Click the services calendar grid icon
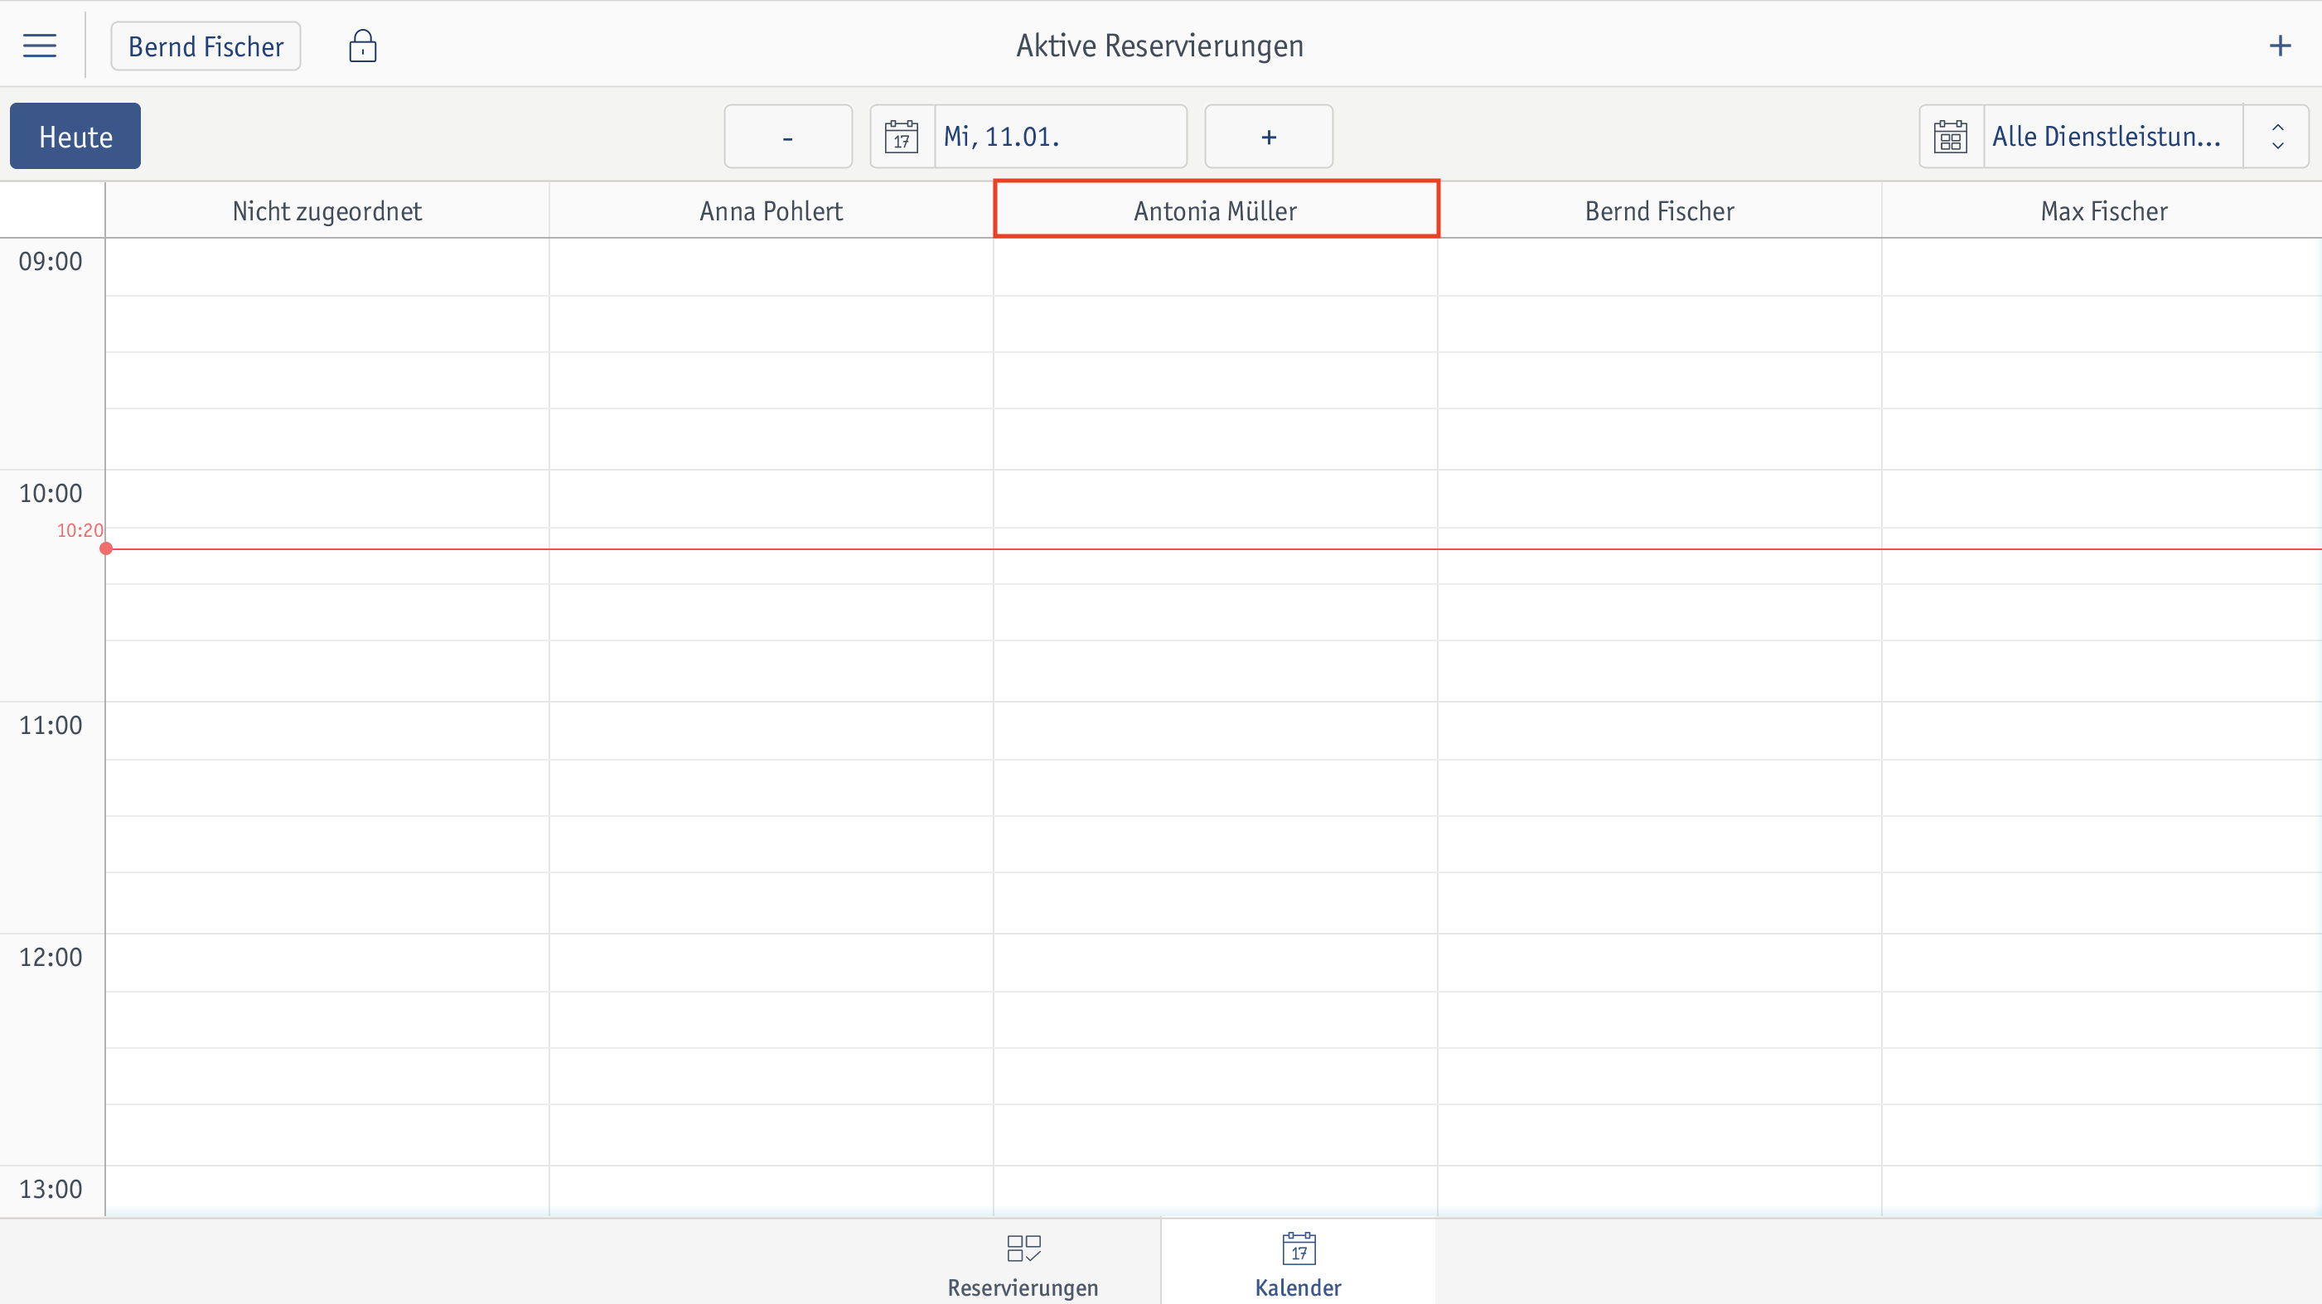The height and width of the screenshot is (1304, 2322). coord(1951,136)
